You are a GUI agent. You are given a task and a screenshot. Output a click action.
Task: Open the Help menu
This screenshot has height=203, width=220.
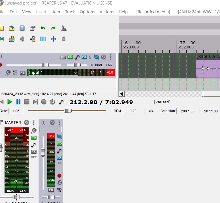(123, 12)
